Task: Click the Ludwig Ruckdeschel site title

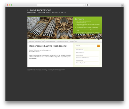Action: coord(40,10)
